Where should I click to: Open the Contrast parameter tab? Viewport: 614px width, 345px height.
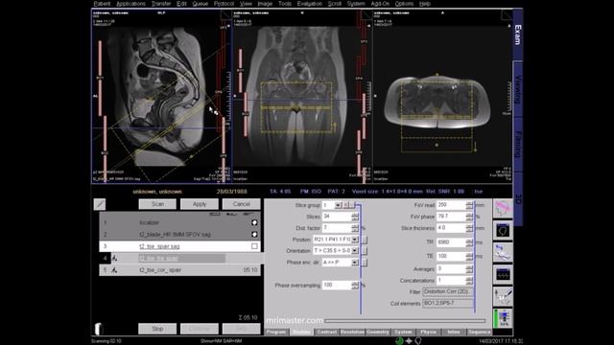click(326, 333)
